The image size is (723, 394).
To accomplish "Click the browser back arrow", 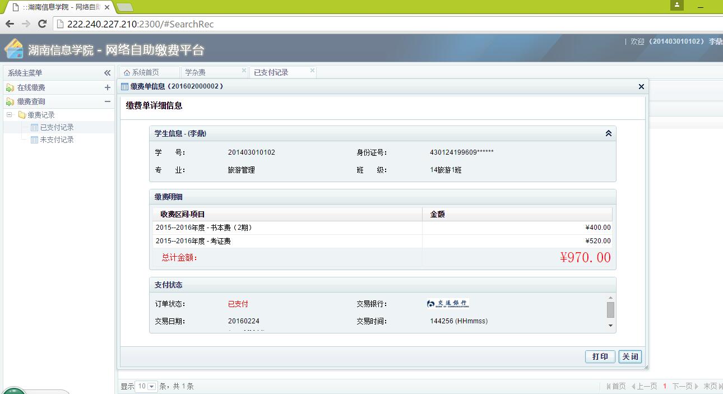I will [10, 24].
